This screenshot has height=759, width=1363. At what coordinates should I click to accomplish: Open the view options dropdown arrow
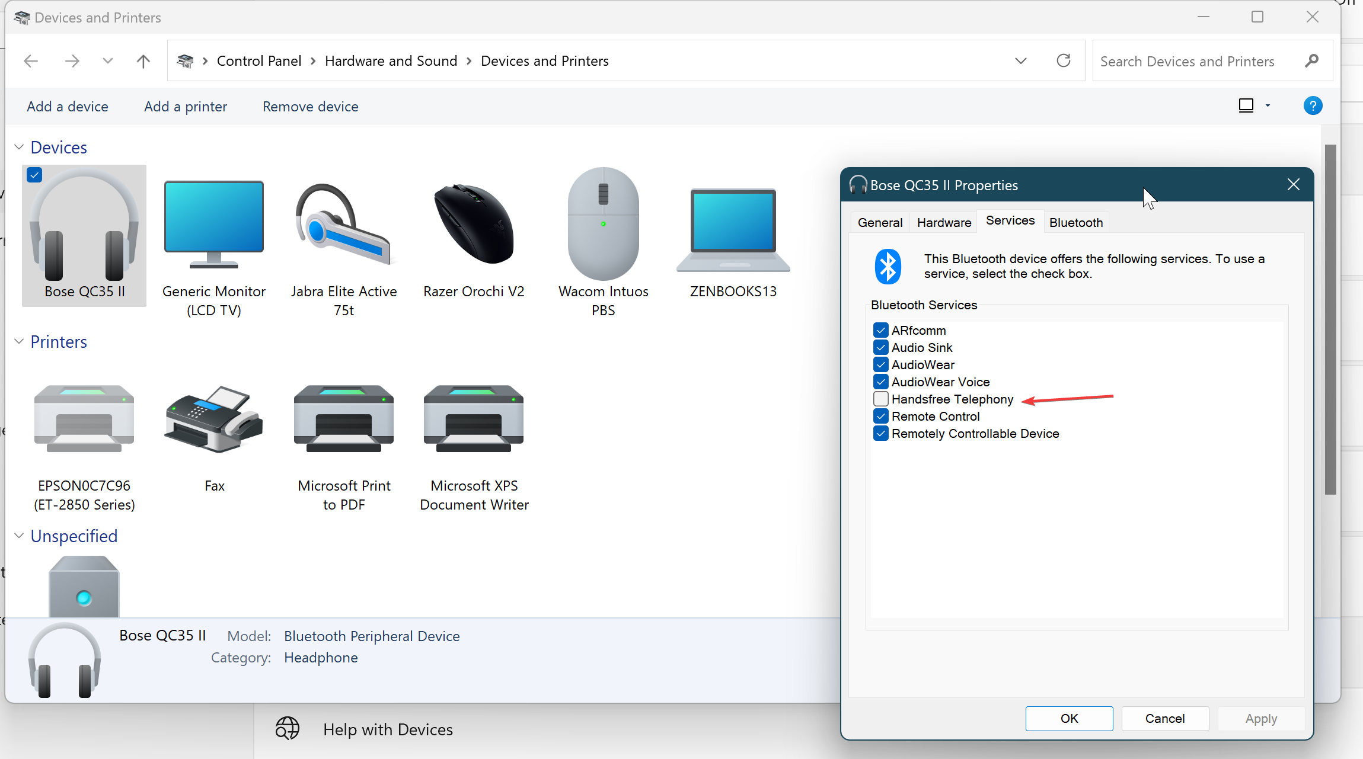point(1268,105)
